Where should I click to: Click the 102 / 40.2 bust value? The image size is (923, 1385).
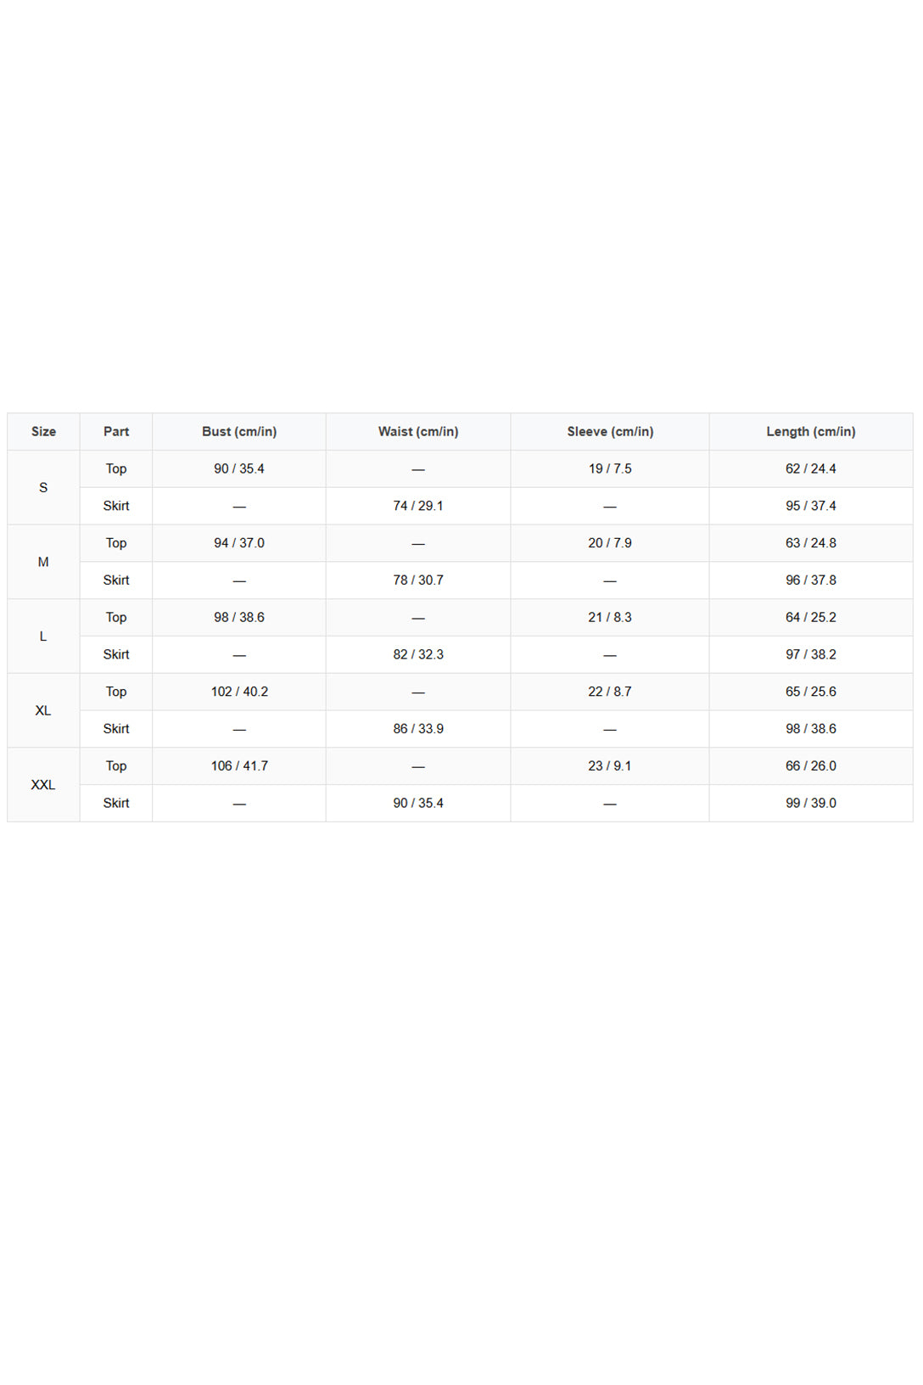click(x=239, y=692)
